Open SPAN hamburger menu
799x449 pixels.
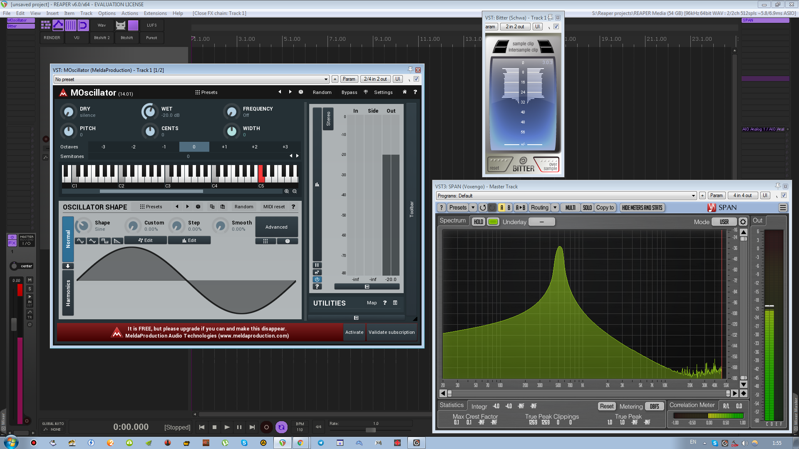tap(783, 207)
